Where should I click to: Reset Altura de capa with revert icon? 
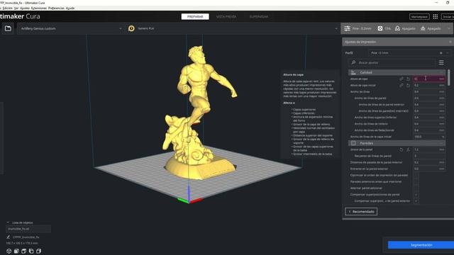(x=408, y=79)
